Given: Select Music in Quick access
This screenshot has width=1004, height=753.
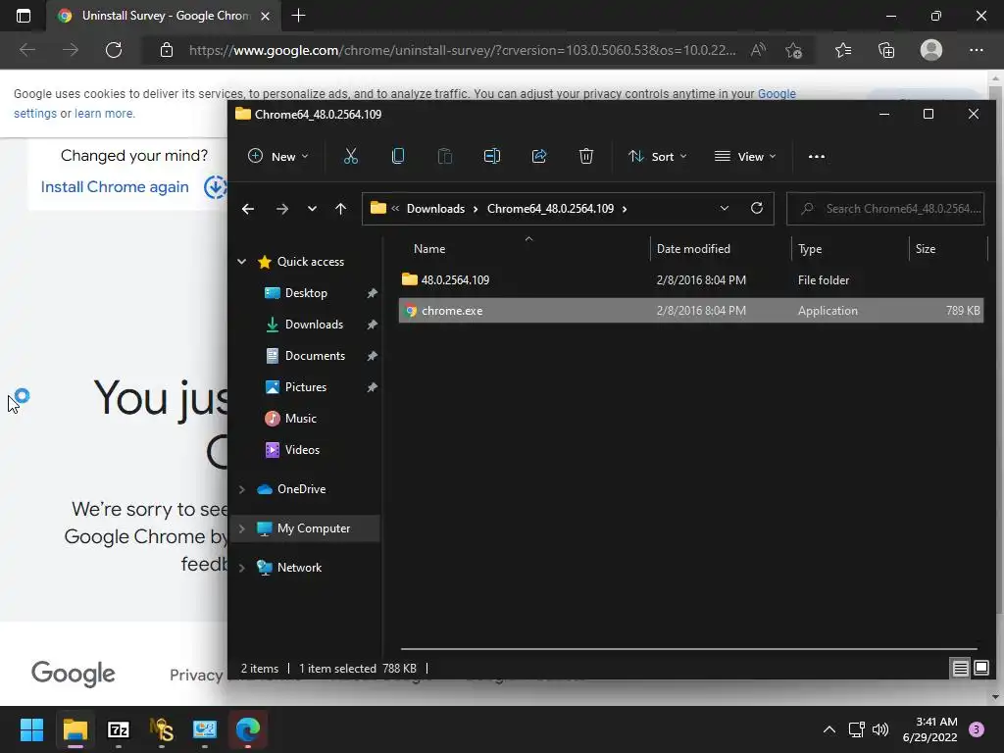Looking at the screenshot, I should pos(300,418).
